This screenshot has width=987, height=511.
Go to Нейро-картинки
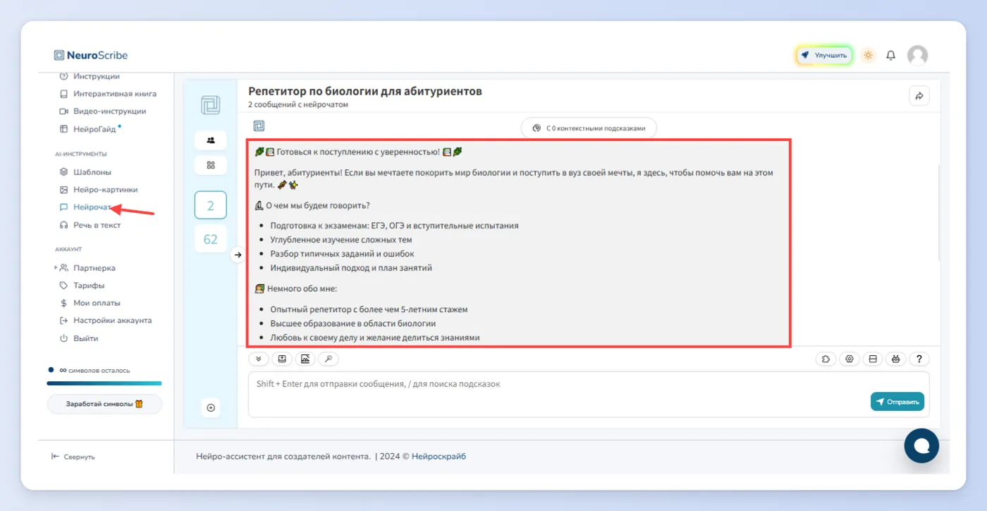[99, 190]
